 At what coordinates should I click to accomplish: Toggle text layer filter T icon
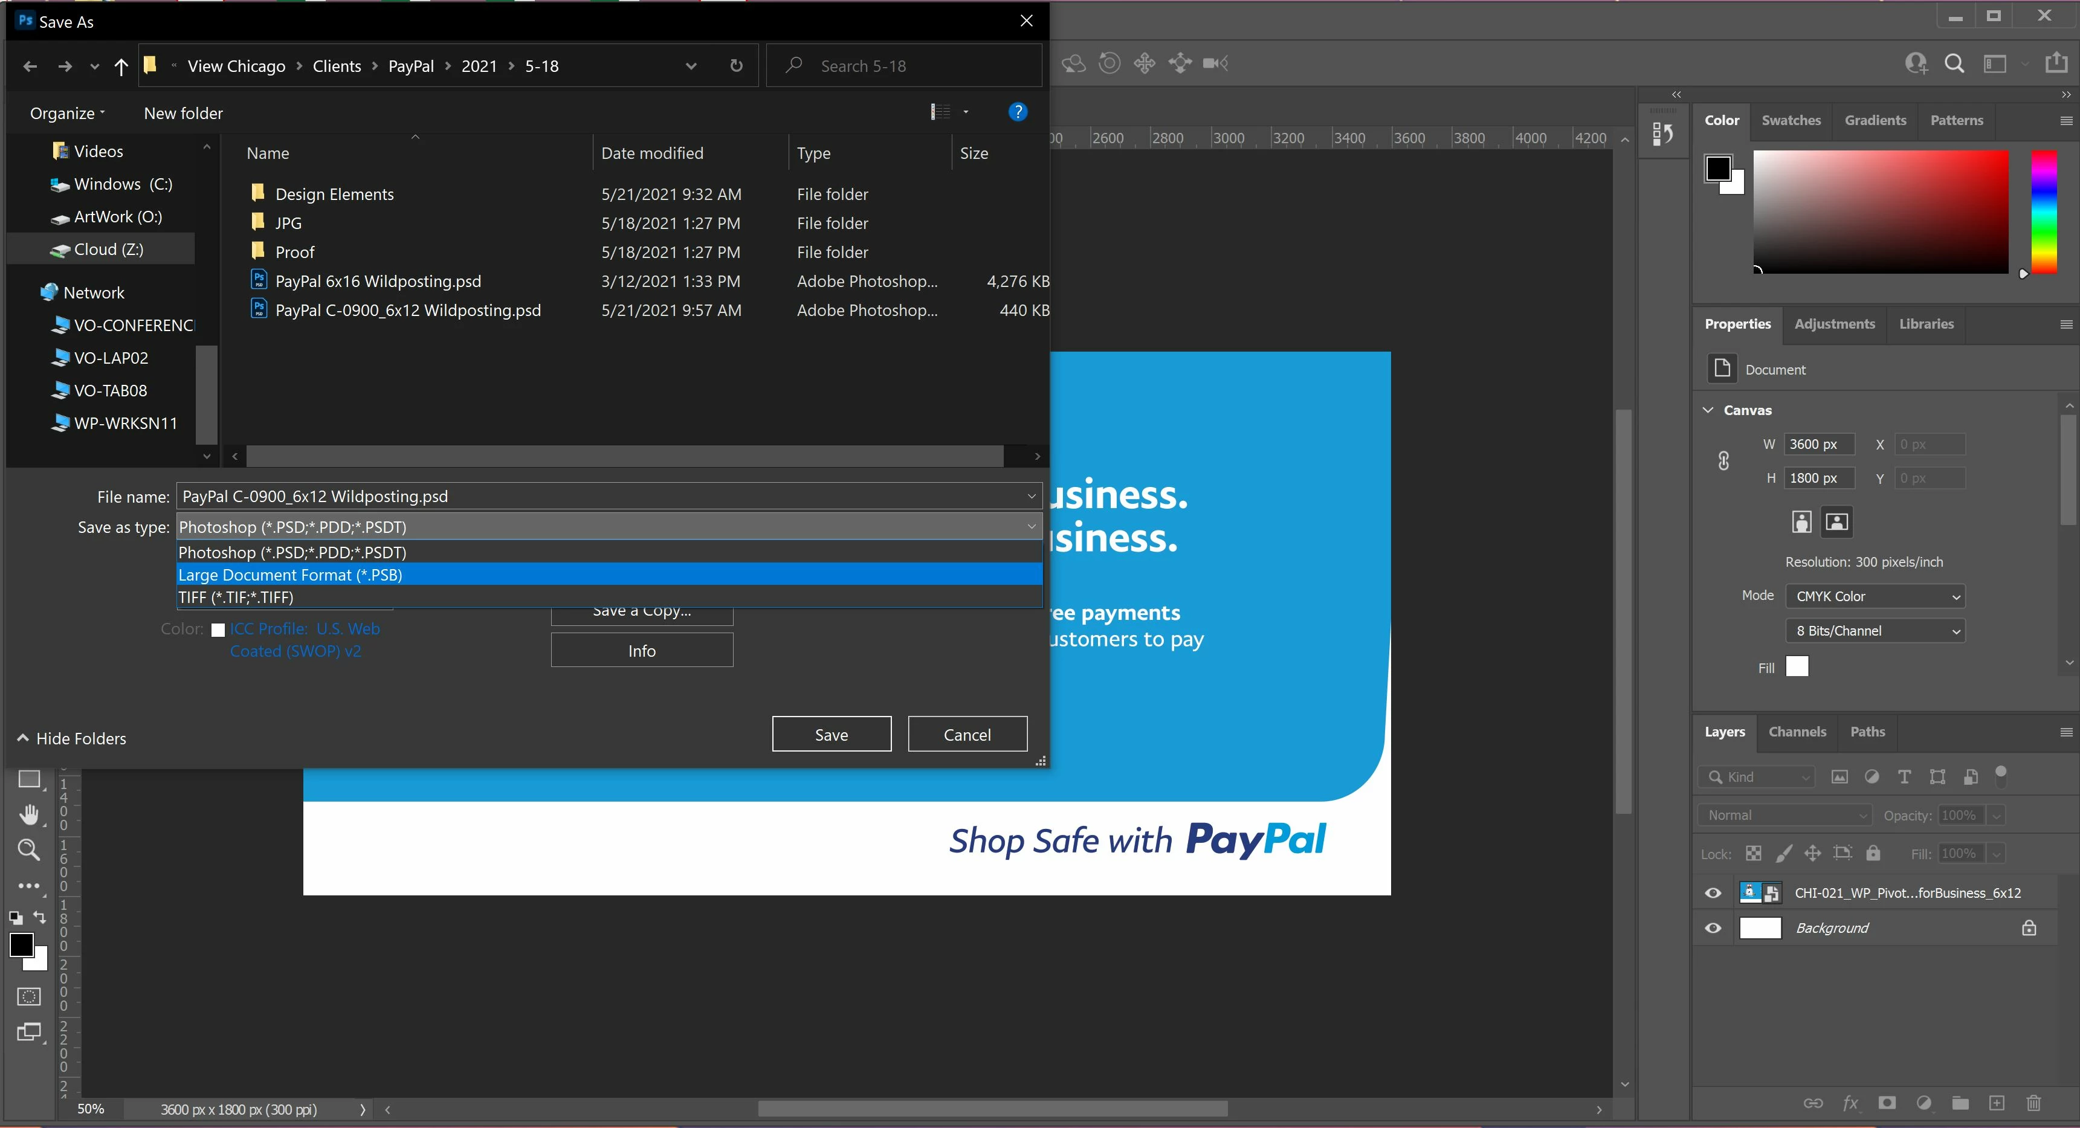pos(1904,777)
